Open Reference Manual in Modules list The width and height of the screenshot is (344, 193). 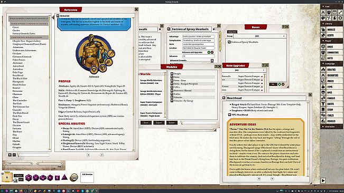tap(182, 90)
